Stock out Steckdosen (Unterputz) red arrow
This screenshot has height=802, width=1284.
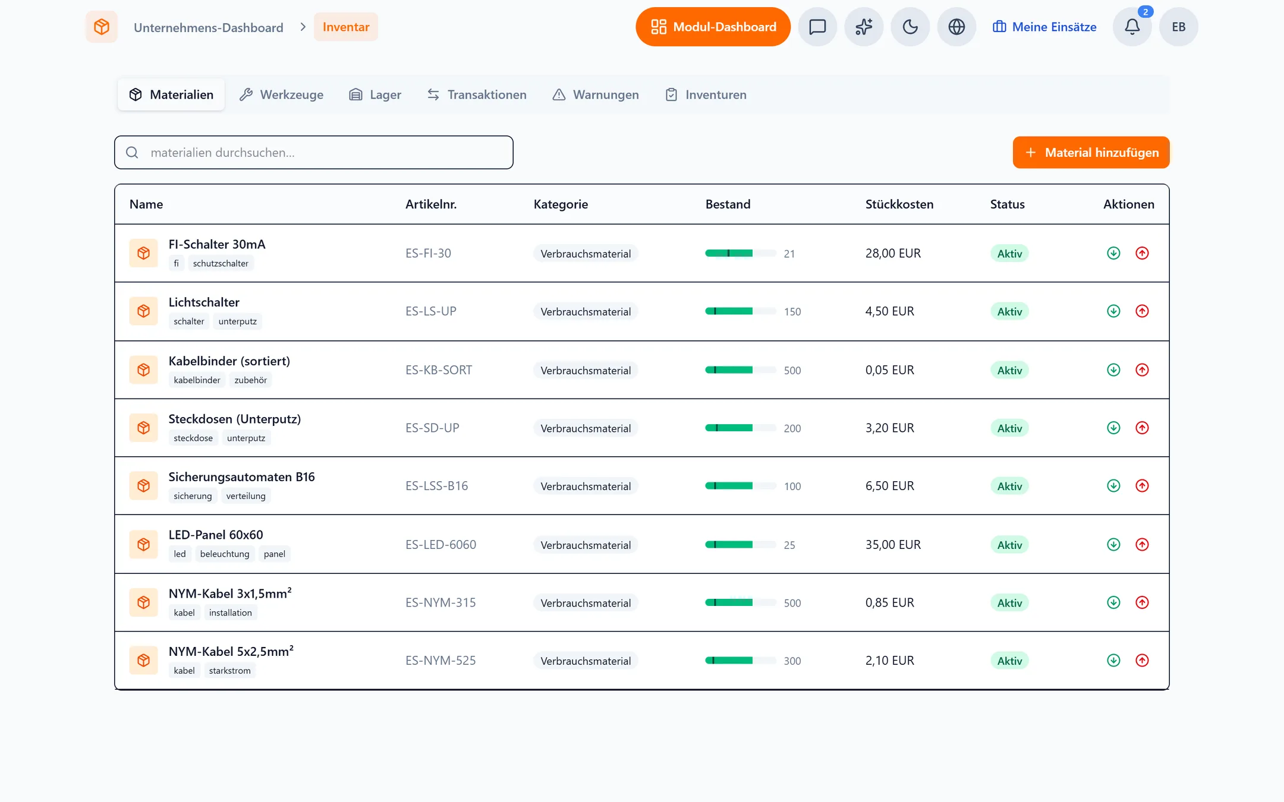coord(1142,428)
